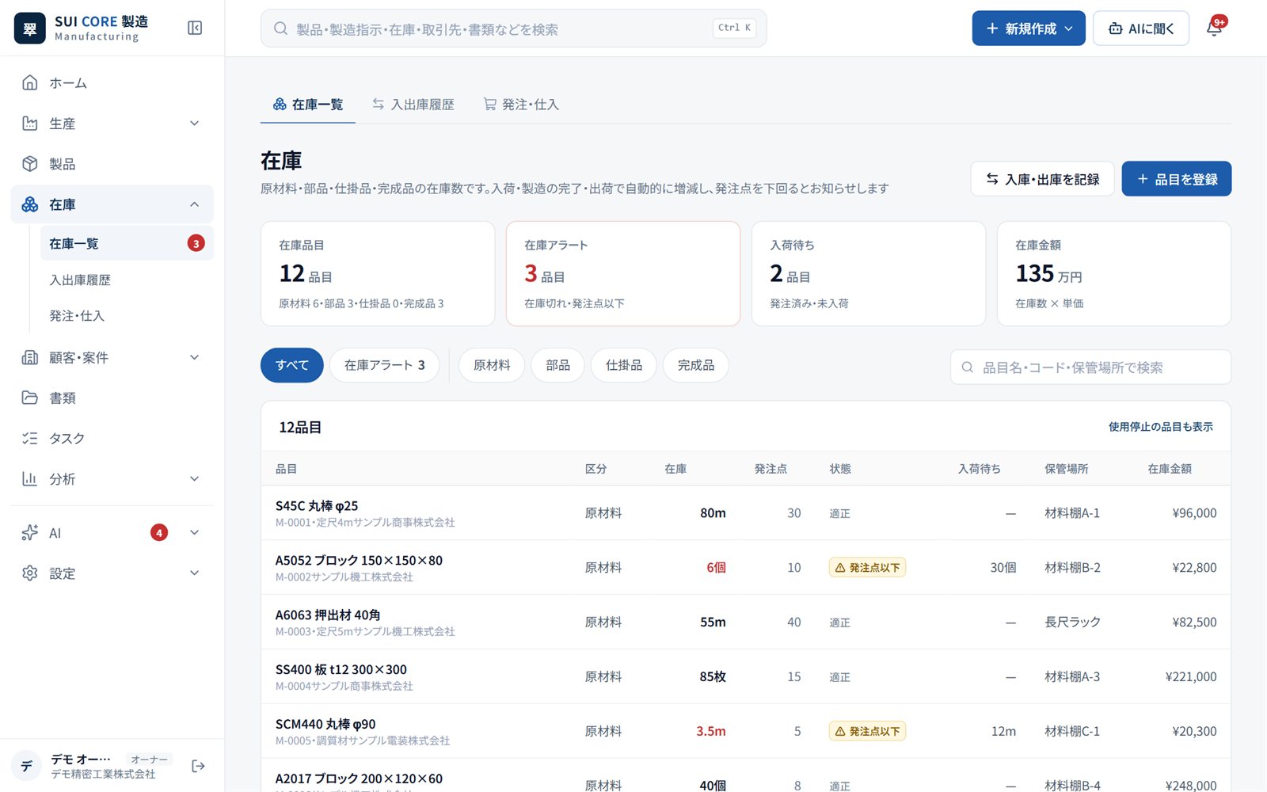Open the 在庫アラート summary card

click(623, 273)
